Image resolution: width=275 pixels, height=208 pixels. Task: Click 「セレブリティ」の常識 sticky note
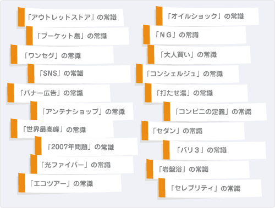pos(210,188)
